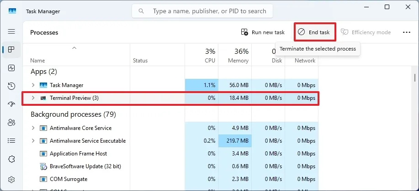Open the Users sidebar icon
419x191 pixels.
(11, 123)
